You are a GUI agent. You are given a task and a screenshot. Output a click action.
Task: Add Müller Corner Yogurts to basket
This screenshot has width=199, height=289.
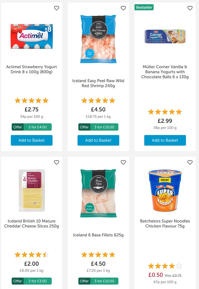165,140
